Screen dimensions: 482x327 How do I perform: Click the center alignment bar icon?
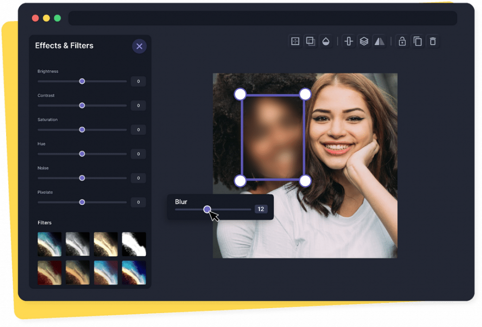(349, 41)
